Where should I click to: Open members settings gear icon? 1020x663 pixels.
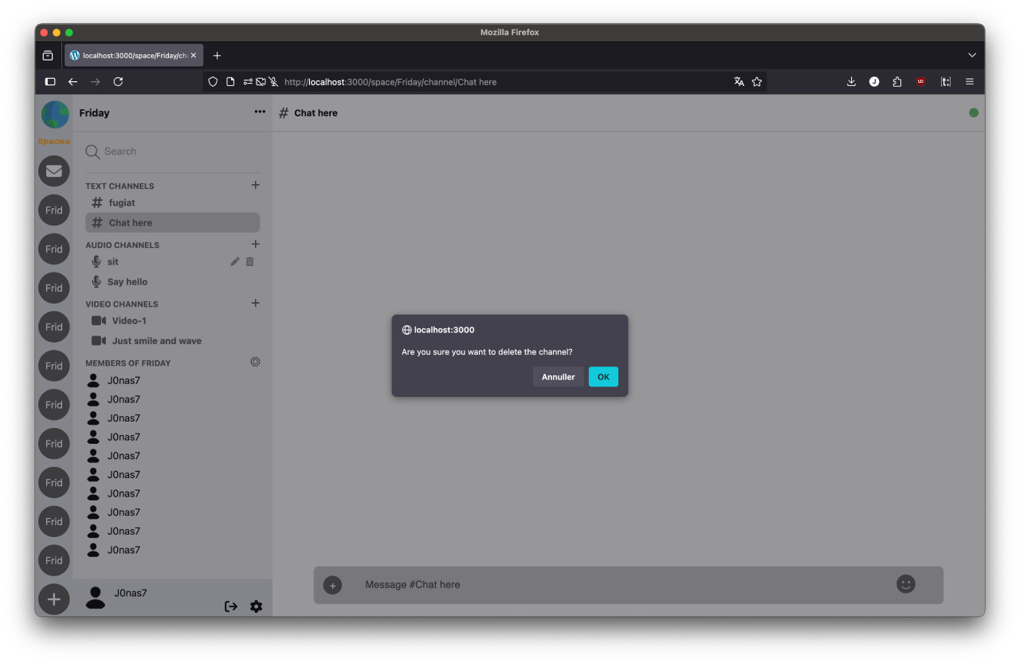255,362
